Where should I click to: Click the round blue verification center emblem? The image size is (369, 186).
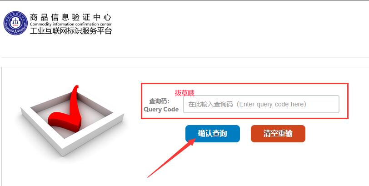click(x=15, y=23)
